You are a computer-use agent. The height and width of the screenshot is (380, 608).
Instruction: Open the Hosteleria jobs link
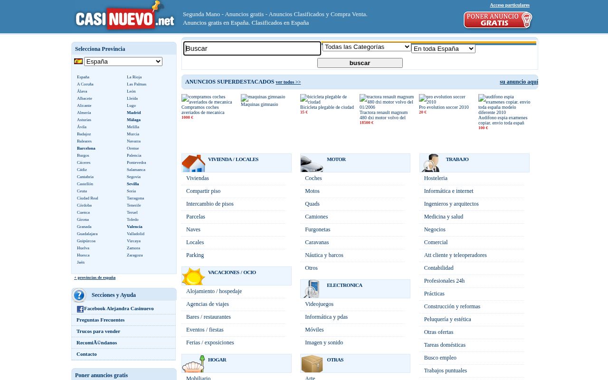(x=436, y=178)
